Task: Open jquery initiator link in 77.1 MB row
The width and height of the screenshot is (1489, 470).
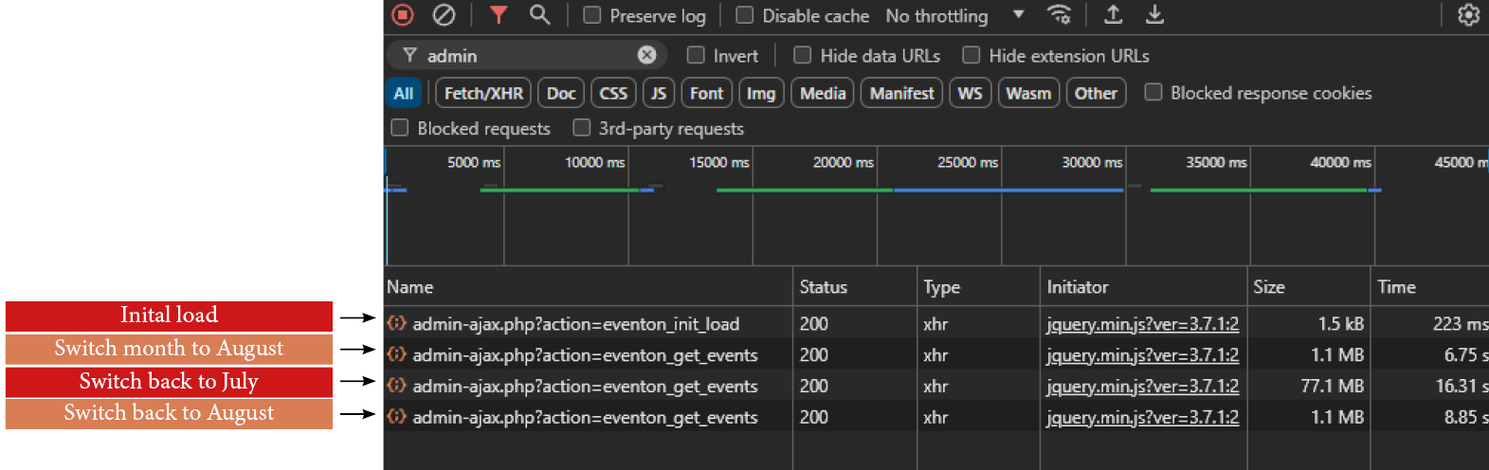Action: point(1142,387)
